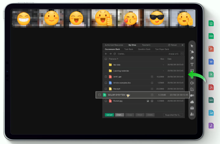Click the Delete button
Viewport: 220px width, 144px height.
click(150, 115)
